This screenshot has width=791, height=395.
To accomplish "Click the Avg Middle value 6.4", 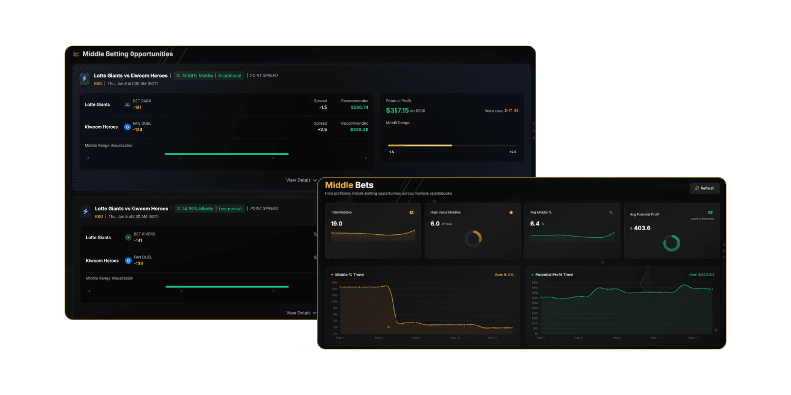I will point(535,224).
